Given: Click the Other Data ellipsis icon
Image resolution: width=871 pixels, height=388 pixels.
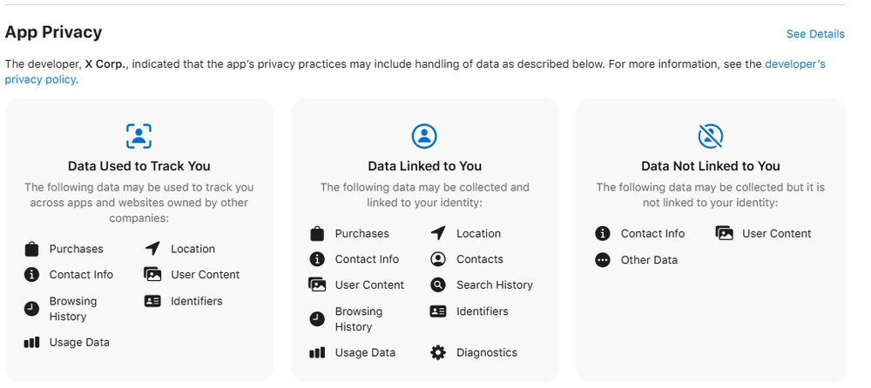Looking at the screenshot, I should 603,260.
